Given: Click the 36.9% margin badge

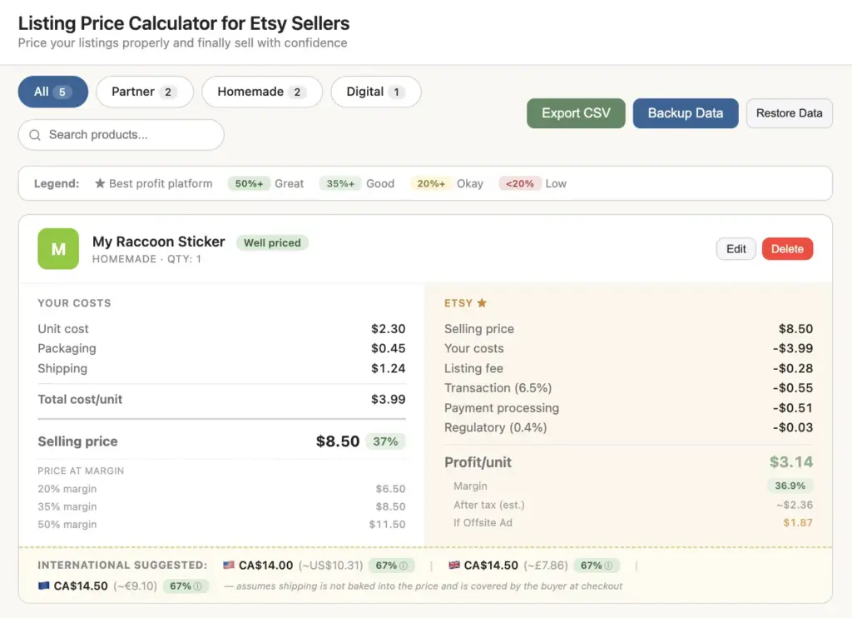Looking at the screenshot, I should pos(790,486).
